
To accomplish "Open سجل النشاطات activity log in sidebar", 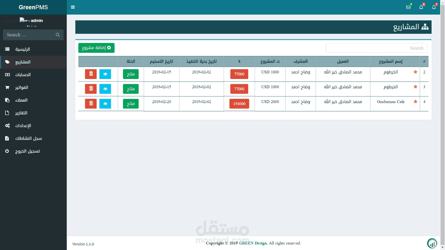I will coord(33,138).
